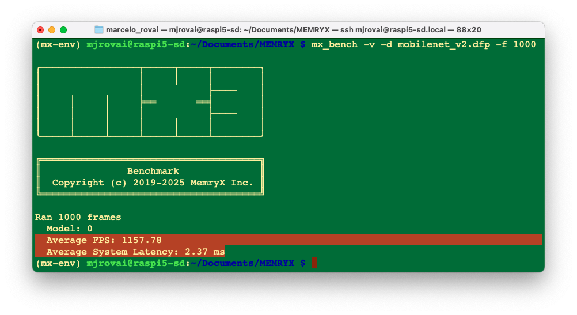Screen dimensions: 577x315
Task: Click the "Model: 0" output line
Action: 69,229
